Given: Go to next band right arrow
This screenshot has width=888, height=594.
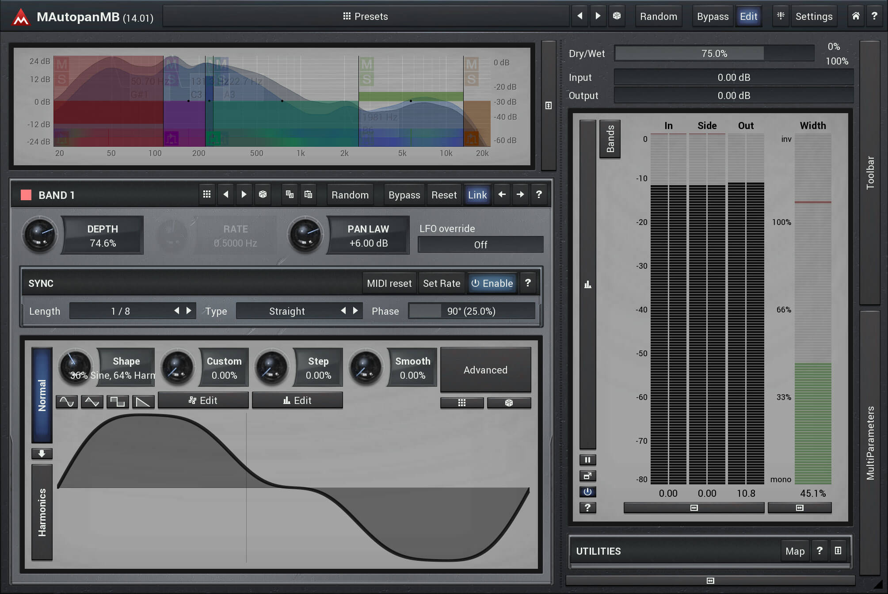Looking at the screenshot, I should 520,194.
